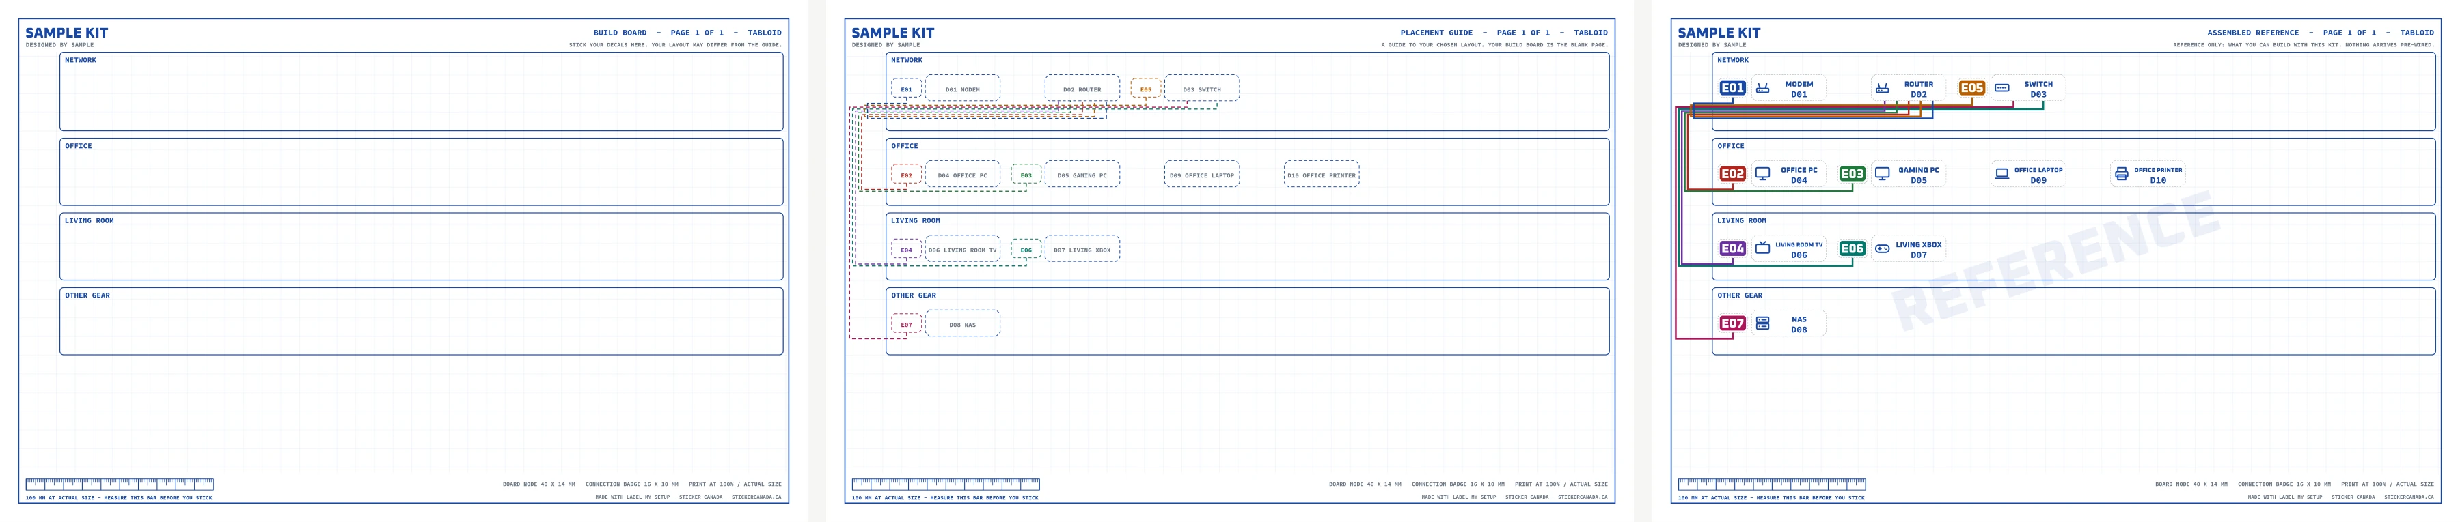2460x522 pixels.
Task: Select the dashed D04 OFFICE PC placeholder
Action: 963,175
